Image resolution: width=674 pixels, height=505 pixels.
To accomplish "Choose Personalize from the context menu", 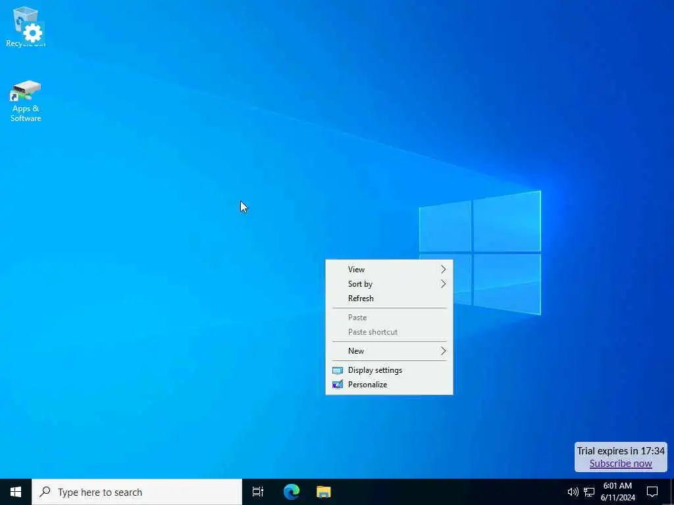I will coord(389,384).
